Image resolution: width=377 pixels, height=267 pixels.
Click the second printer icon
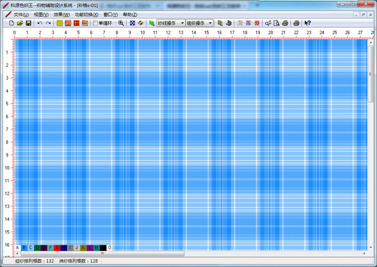[296, 23]
